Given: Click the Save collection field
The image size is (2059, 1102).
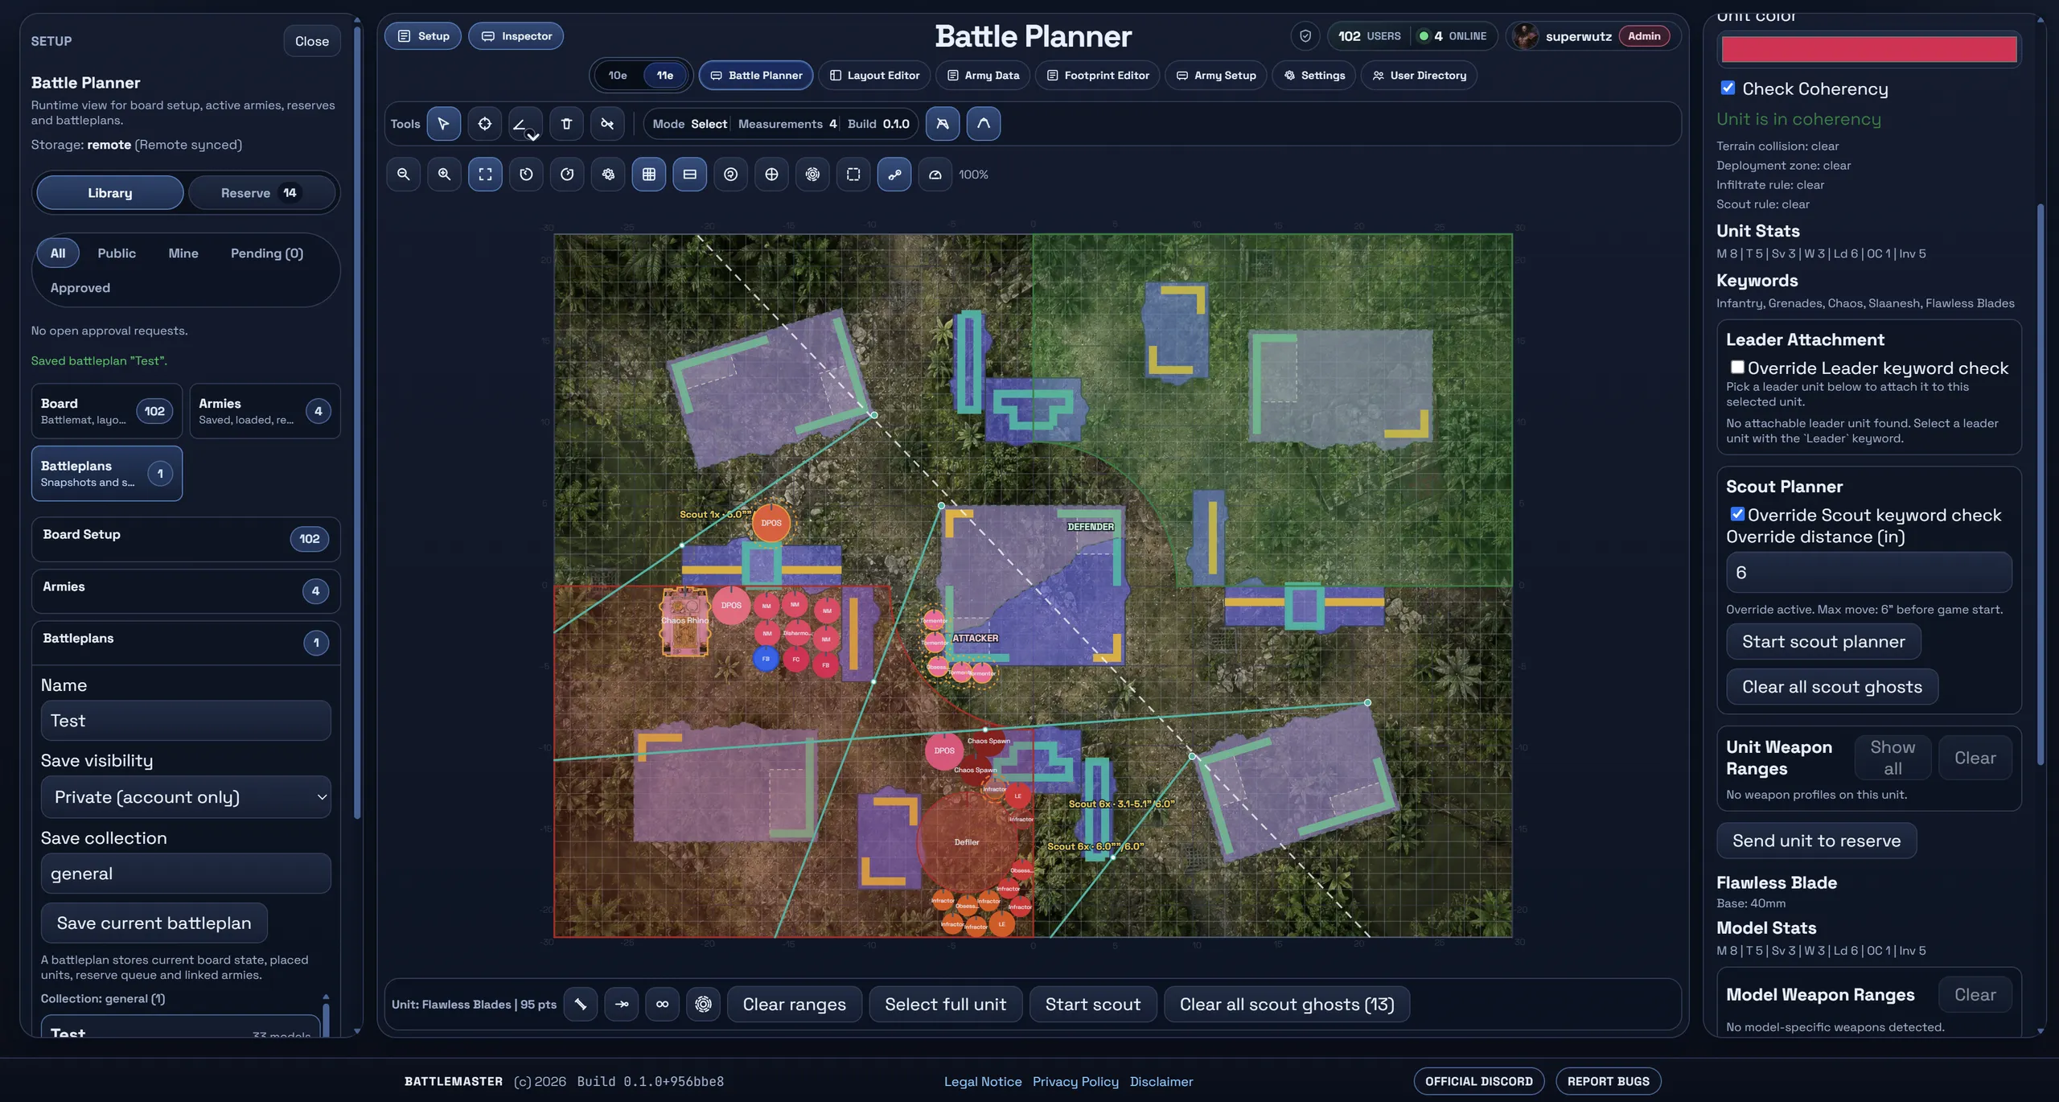Looking at the screenshot, I should click(186, 874).
